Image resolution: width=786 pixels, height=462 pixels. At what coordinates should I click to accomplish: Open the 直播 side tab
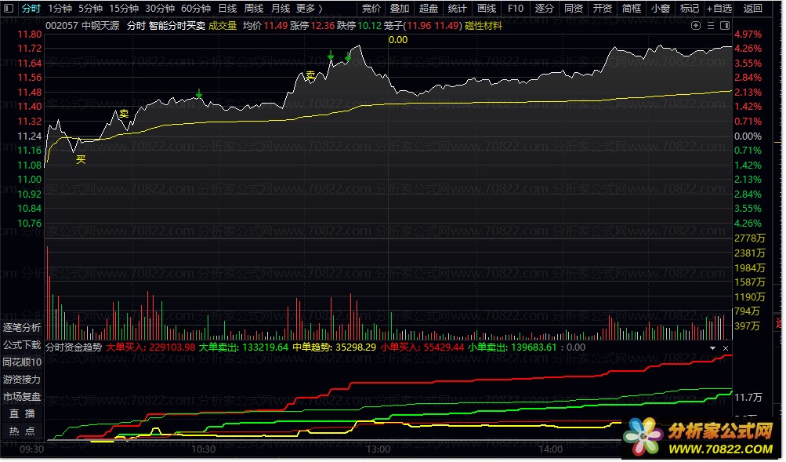pyautogui.click(x=22, y=414)
